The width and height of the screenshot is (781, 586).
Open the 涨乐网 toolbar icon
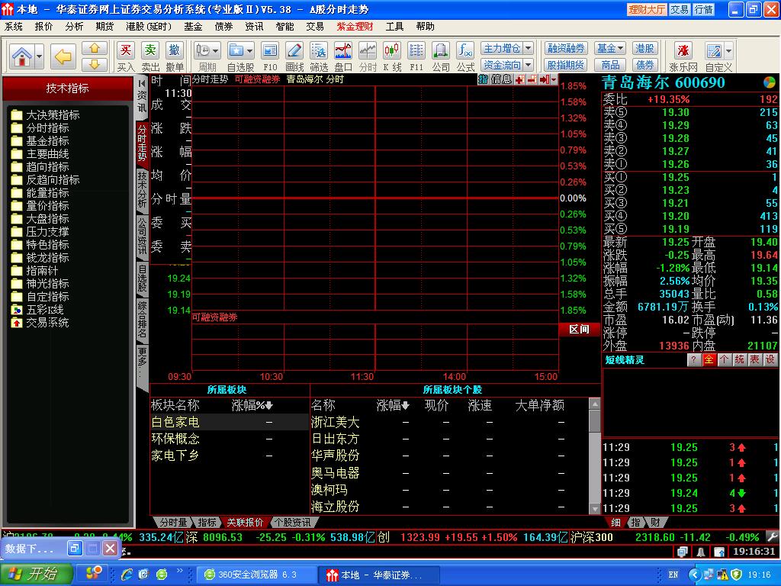coord(683,50)
